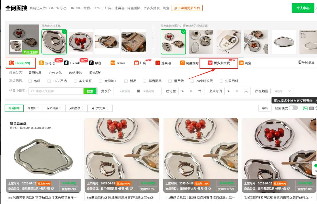
Task: Click the 速卖通 AliExpress icon
Action: pos(158,63)
